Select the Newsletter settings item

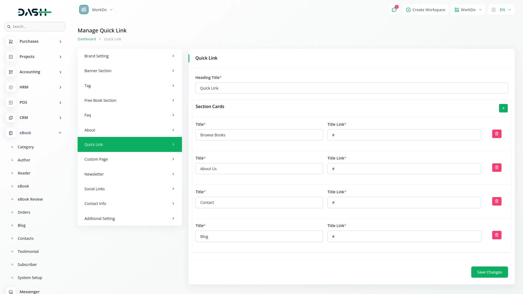pyautogui.click(x=129, y=174)
